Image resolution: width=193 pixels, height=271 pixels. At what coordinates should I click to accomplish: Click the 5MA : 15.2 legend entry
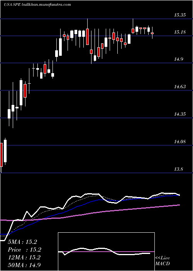tap(22, 242)
